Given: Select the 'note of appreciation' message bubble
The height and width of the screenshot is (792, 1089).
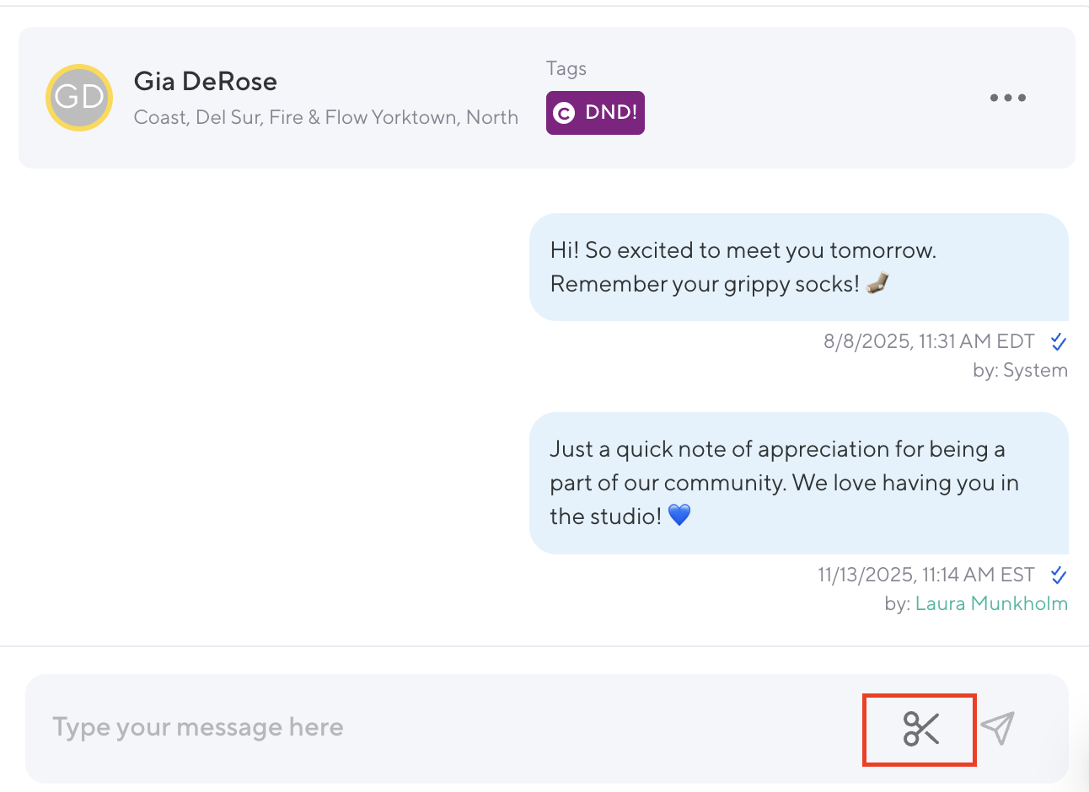Looking at the screenshot, I should [798, 483].
